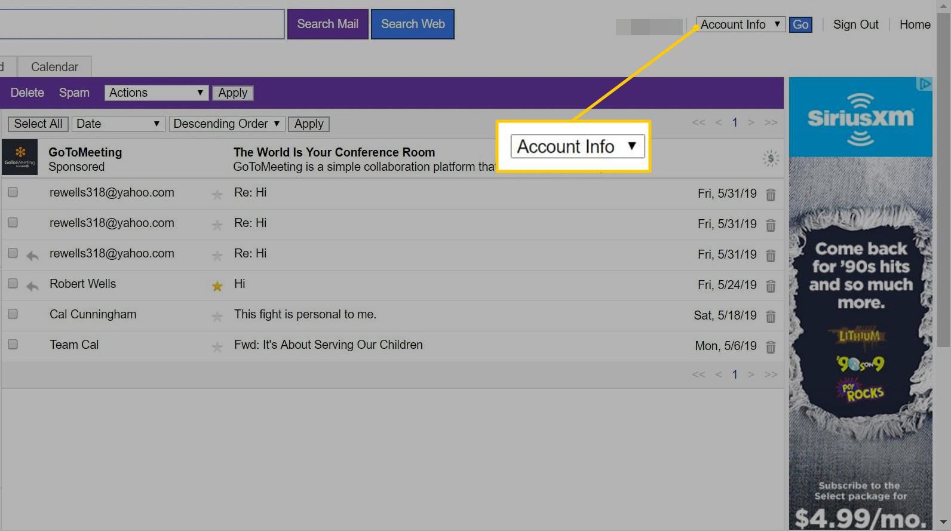The width and height of the screenshot is (951, 531).
Task: Click Apply next to Actions dropdown
Action: pyautogui.click(x=232, y=93)
